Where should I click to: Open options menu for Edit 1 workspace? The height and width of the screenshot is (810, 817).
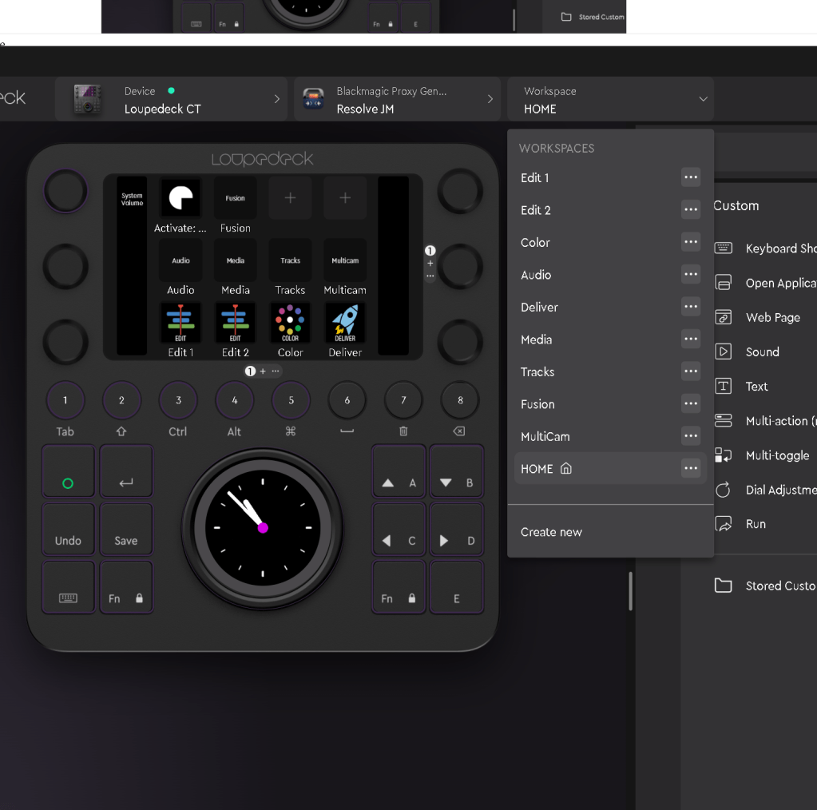click(x=691, y=177)
